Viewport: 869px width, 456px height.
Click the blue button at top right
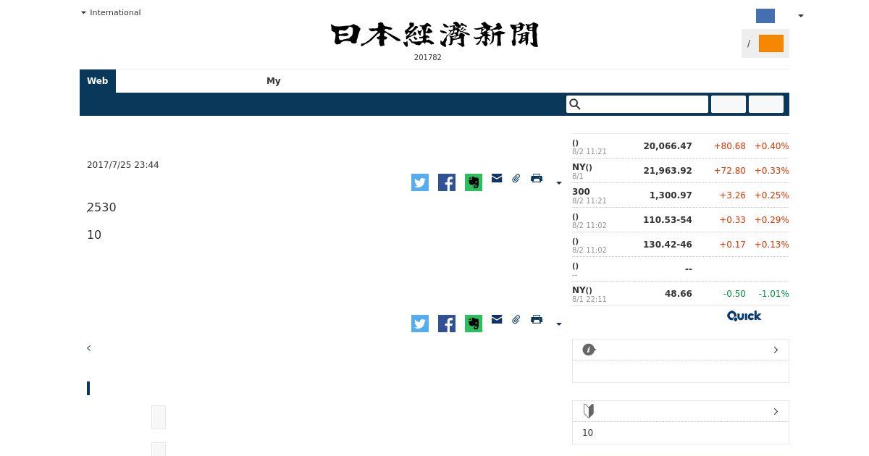(765, 16)
